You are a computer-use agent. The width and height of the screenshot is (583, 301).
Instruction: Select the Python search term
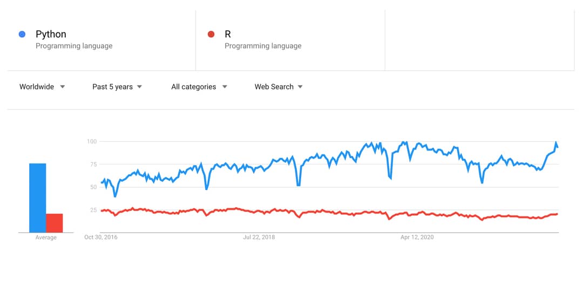(51, 34)
